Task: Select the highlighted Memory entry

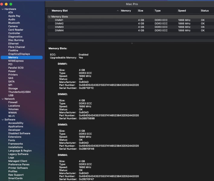Action: pyautogui.click(x=21, y=57)
